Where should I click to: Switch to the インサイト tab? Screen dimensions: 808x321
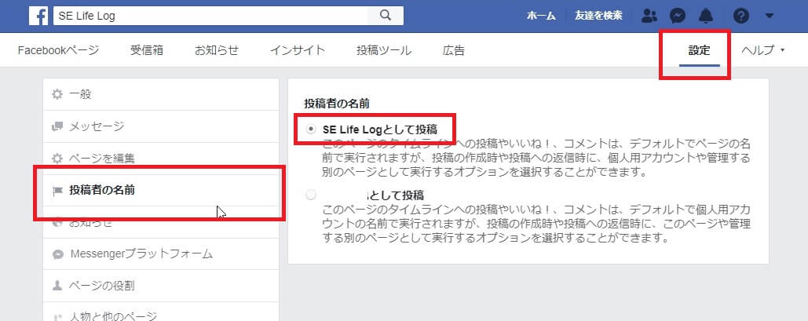coord(297,51)
